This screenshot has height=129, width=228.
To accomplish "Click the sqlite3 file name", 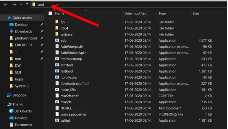I will coord(65,120).
